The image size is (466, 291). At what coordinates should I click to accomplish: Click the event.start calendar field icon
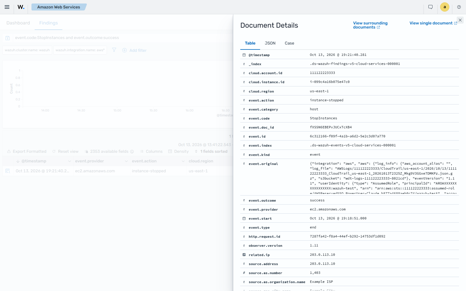(x=244, y=218)
